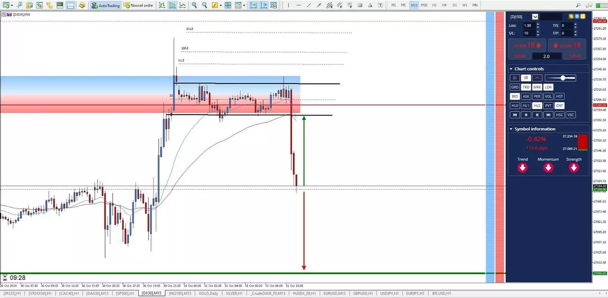Click the blue gear panel icon

577,16
